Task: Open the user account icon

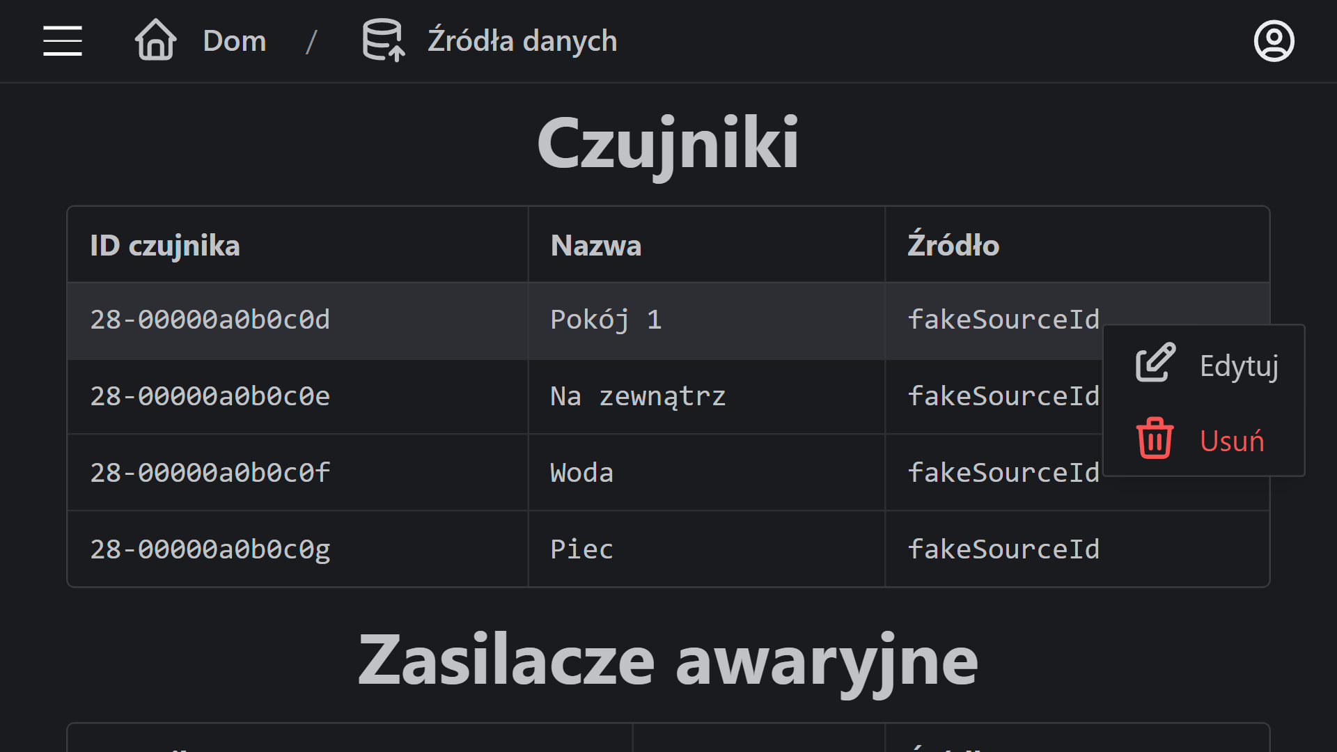Action: tap(1274, 41)
